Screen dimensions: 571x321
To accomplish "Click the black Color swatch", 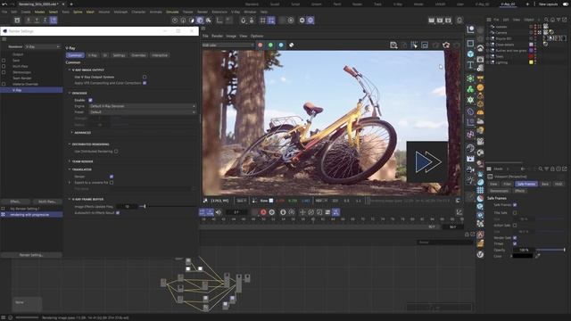I will tap(523, 256).
